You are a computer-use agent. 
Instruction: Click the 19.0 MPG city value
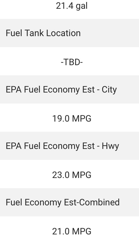pos(72,118)
